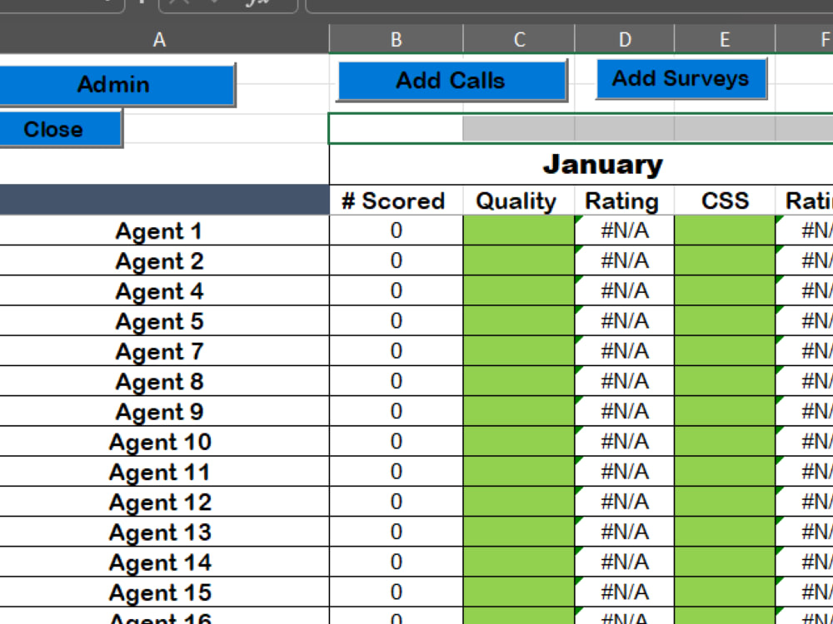Select column B header
The image size is (833, 624).
click(x=397, y=40)
